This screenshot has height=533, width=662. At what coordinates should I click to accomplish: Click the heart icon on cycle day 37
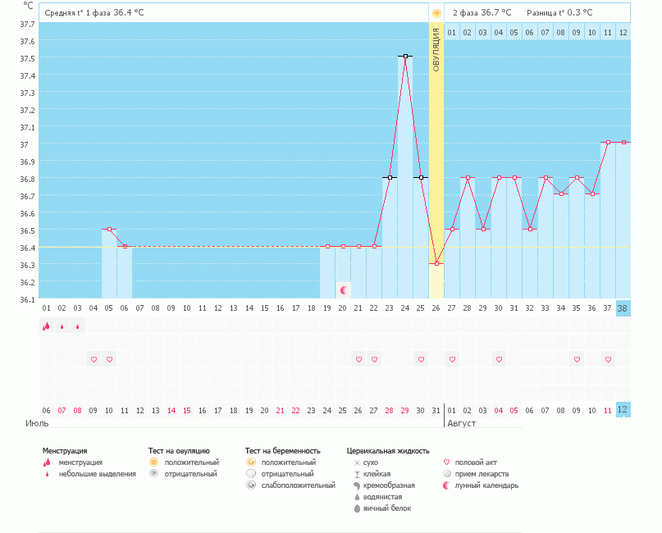[608, 359]
